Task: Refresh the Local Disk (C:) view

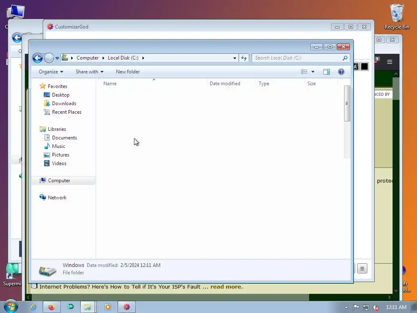Action: pos(244,58)
